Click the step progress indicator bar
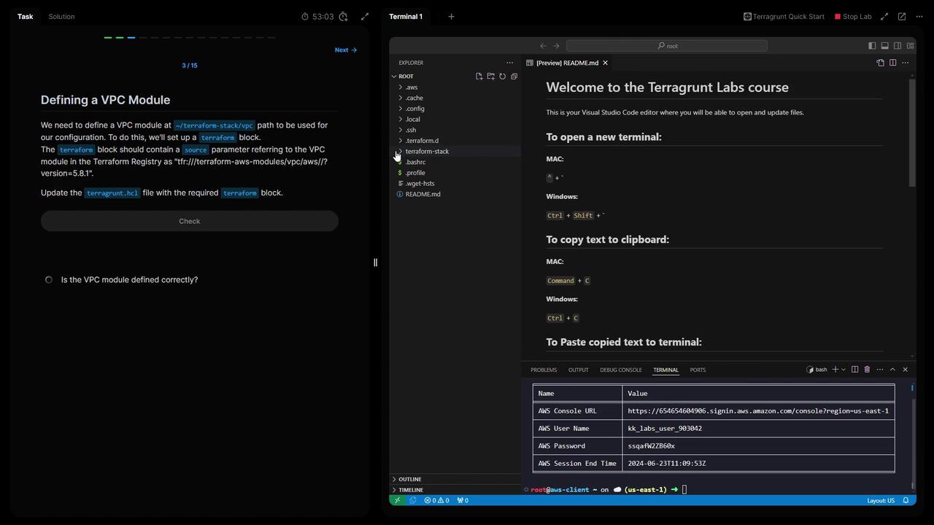Screen dimensions: 934x525 (189, 37)
